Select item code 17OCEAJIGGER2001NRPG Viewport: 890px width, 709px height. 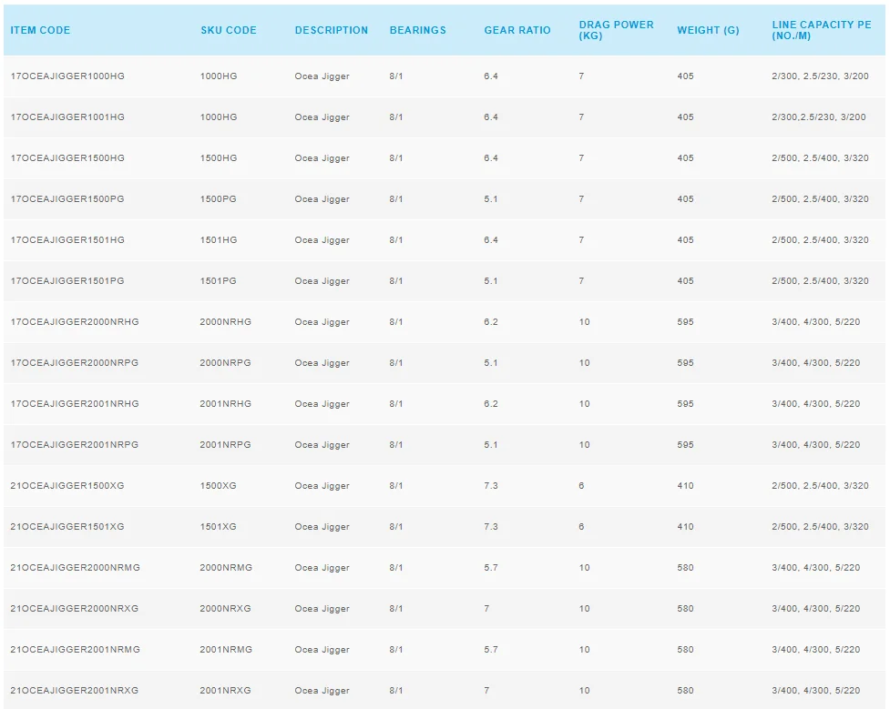coord(75,445)
